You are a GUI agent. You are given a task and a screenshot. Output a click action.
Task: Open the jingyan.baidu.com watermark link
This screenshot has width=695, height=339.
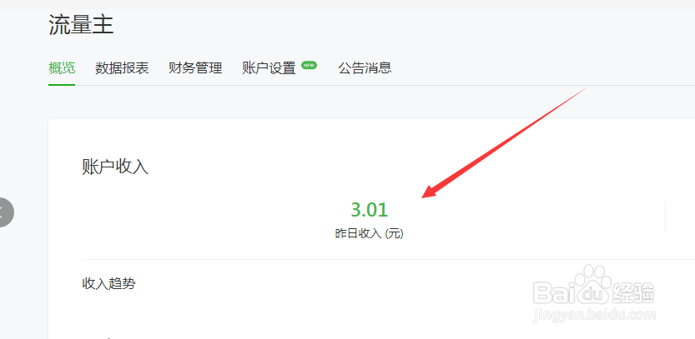pos(594,315)
